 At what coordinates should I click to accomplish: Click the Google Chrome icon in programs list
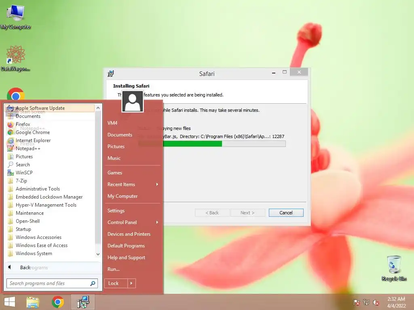(11, 132)
